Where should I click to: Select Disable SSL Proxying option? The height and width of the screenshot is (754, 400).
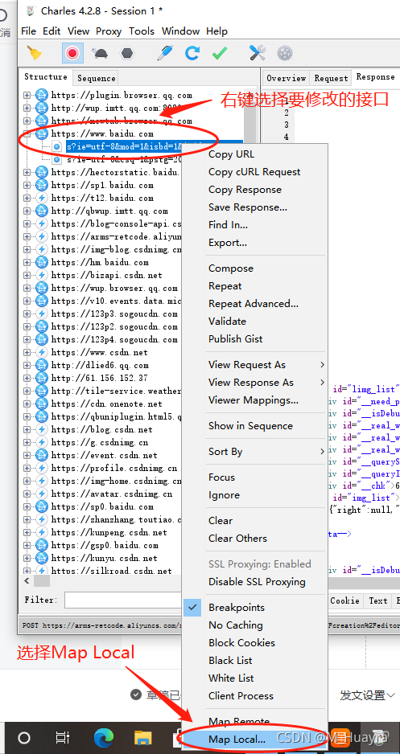coord(254,582)
